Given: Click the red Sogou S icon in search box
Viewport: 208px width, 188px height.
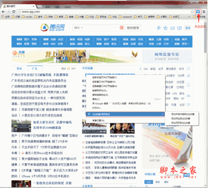Looking at the screenshot, I should pyautogui.click(x=122, y=28).
